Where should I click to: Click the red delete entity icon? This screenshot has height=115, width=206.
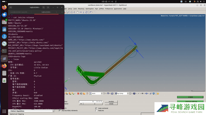click(x=78, y=93)
